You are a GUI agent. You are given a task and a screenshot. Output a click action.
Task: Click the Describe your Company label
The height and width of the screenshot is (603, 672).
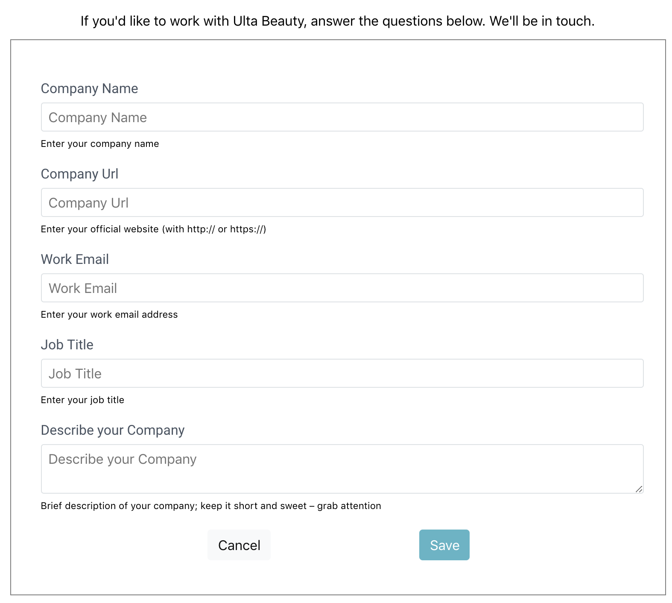pyautogui.click(x=112, y=430)
